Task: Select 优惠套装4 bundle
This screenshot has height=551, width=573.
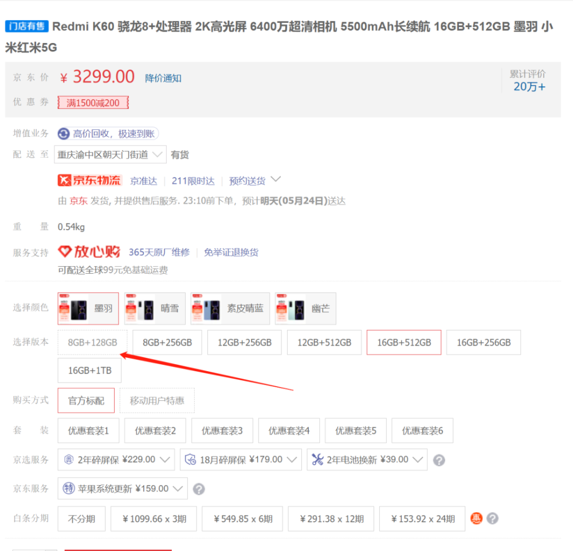Action: [x=289, y=430]
